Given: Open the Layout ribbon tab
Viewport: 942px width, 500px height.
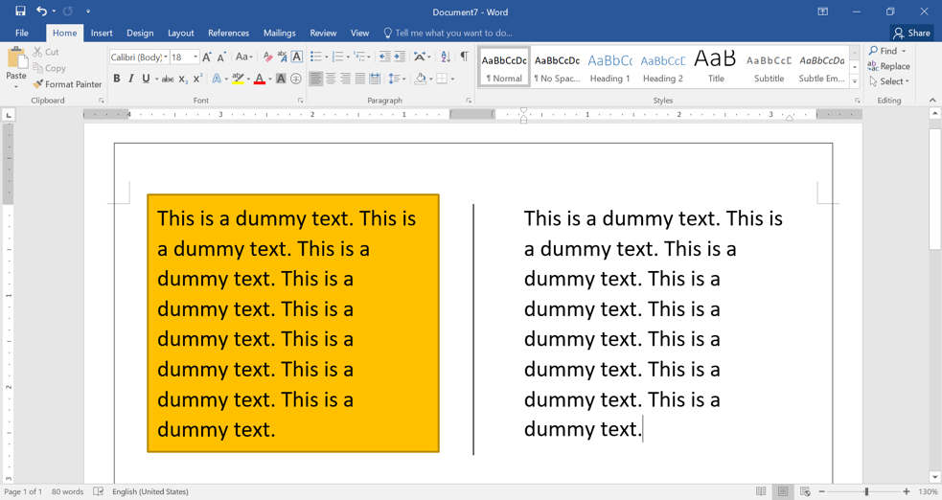Looking at the screenshot, I should [x=180, y=33].
